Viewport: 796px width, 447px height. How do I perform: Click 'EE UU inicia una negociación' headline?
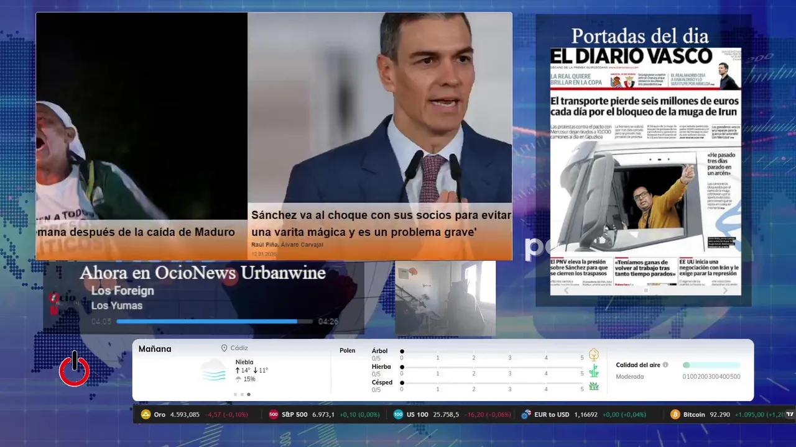709,268
